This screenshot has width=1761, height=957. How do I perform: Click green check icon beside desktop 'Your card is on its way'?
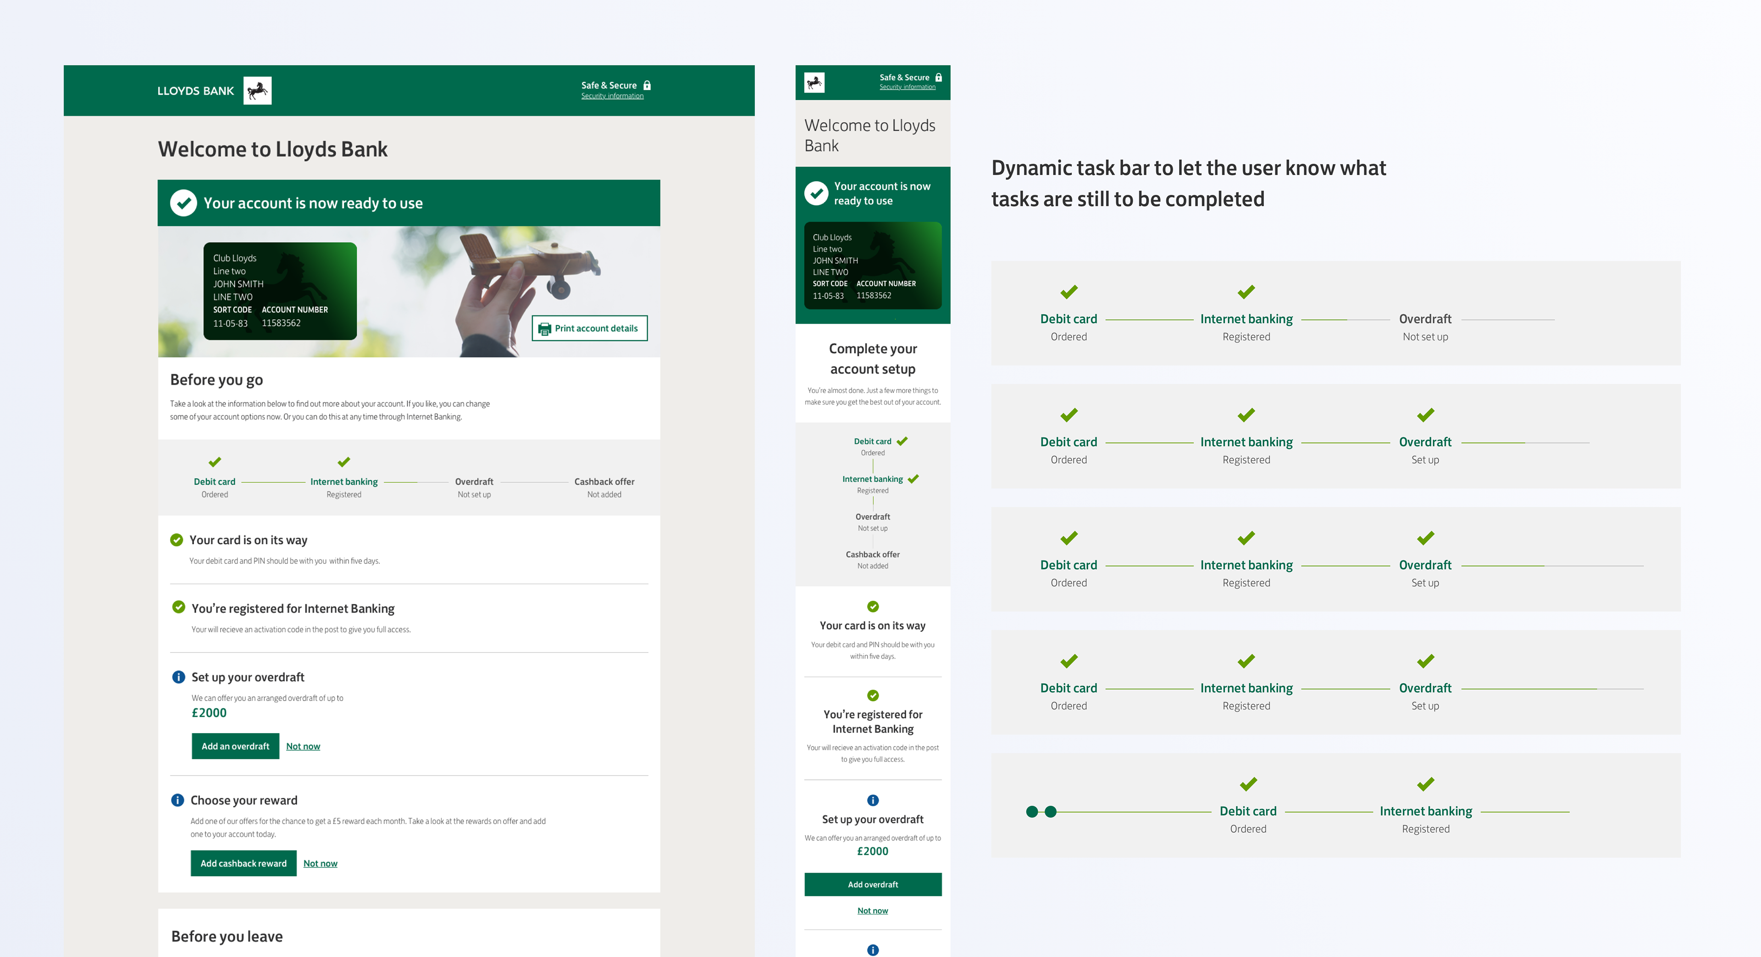[x=177, y=539]
